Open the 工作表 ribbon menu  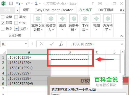pyautogui.click(x=85, y=23)
